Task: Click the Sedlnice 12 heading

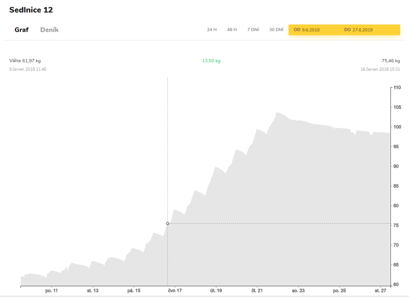Action: (x=31, y=10)
